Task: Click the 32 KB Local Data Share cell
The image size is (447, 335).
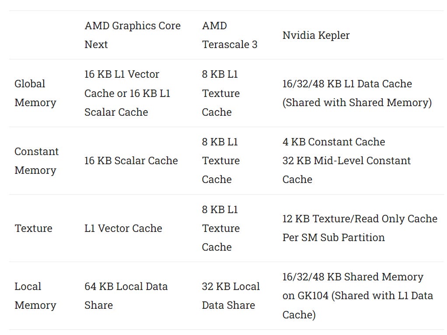Action: click(231, 296)
